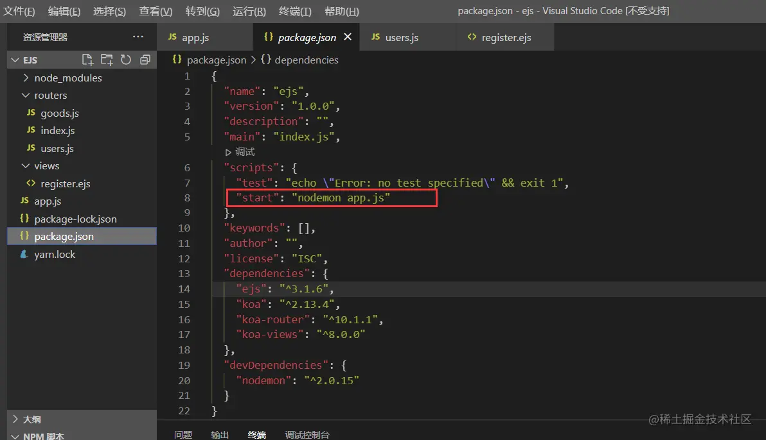
Task: Click line number 14 in the gutter
Action: click(184, 289)
